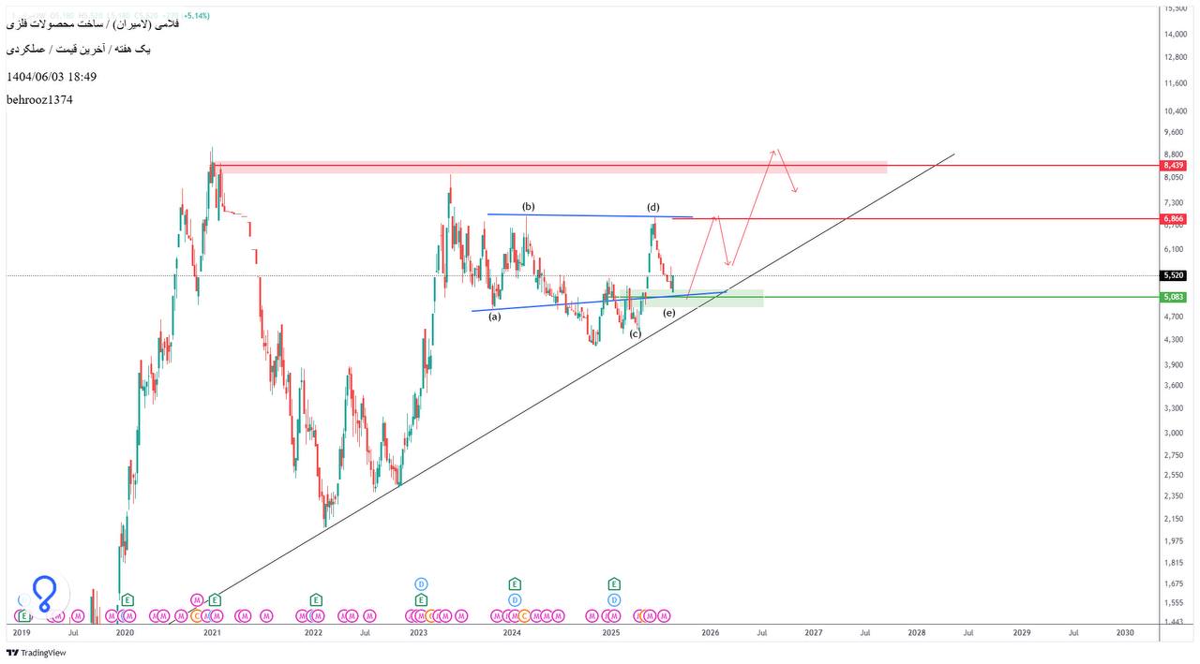Click the orange C marker near 2024
The height and width of the screenshot is (664, 1200).
point(525,615)
